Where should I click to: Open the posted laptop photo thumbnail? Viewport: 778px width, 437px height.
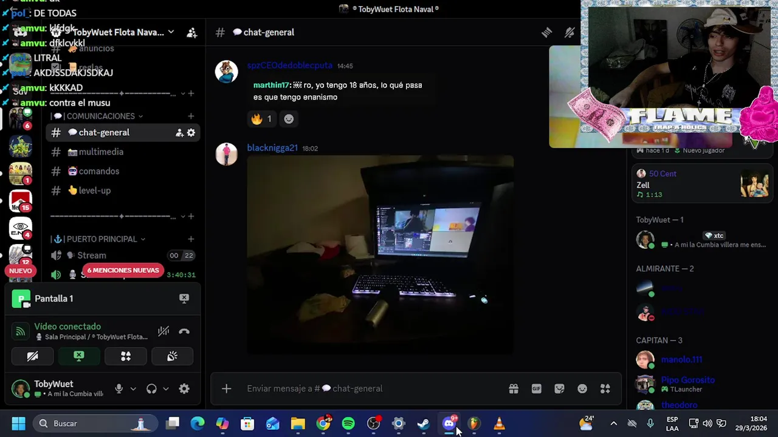pos(380,255)
